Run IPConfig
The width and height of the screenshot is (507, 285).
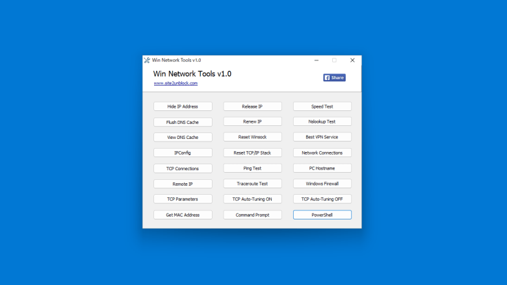183,153
